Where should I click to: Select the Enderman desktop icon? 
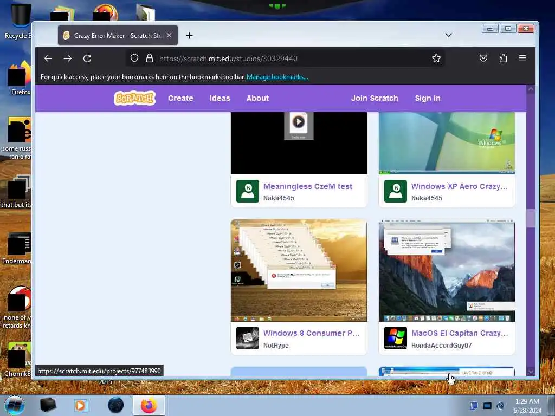(x=17, y=249)
